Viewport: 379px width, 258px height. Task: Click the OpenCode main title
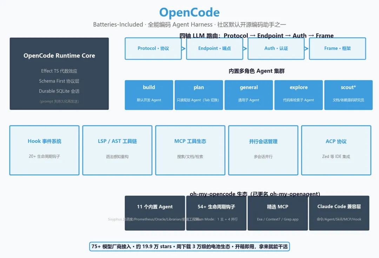[x=189, y=12]
